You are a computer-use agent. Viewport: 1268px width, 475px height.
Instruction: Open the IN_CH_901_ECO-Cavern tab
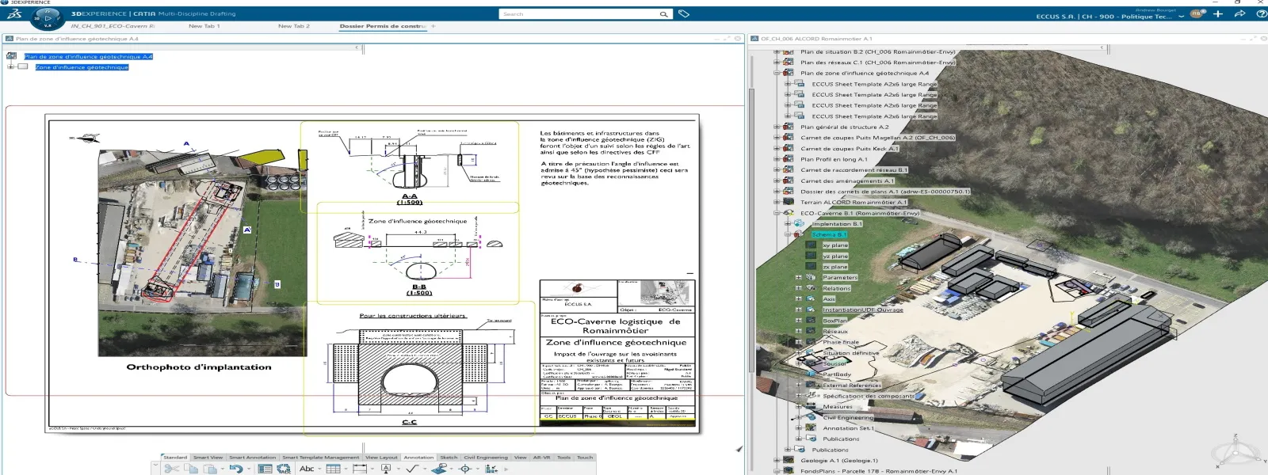(x=113, y=26)
